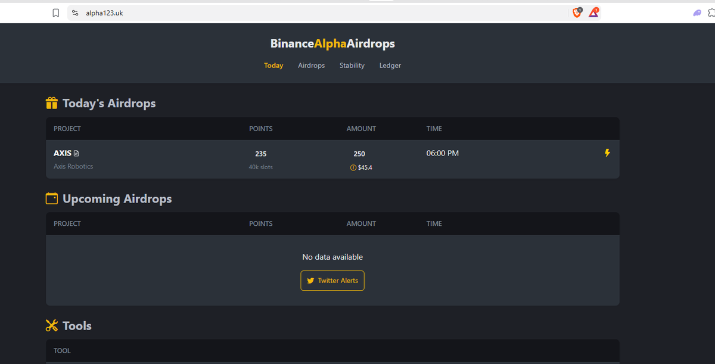
Task: Switch to the Airdrops tab
Action: (x=311, y=66)
